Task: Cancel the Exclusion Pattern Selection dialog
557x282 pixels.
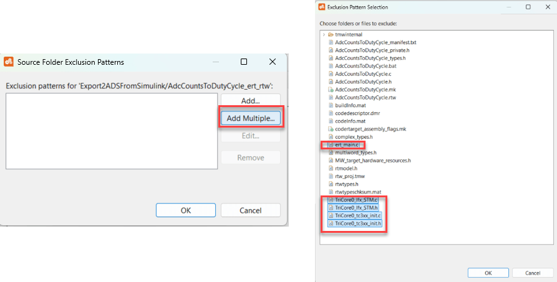Action: tap(531, 273)
